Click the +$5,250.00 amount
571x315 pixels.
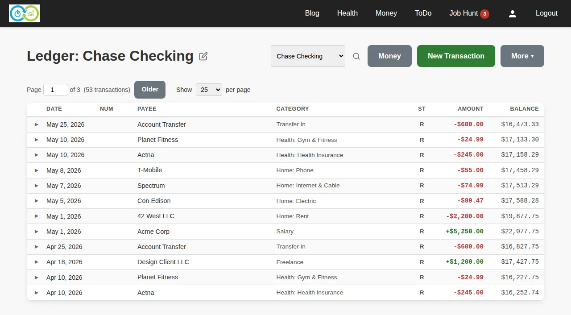464,232
